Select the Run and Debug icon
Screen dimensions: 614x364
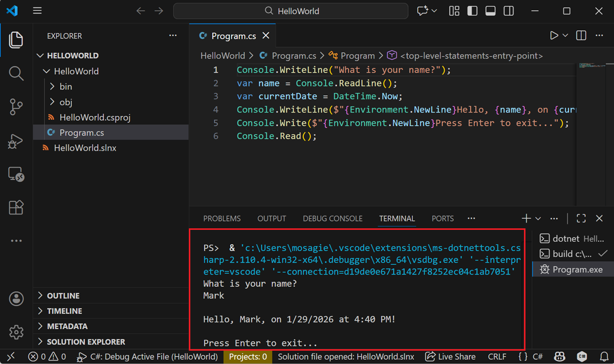pos(16,141)
